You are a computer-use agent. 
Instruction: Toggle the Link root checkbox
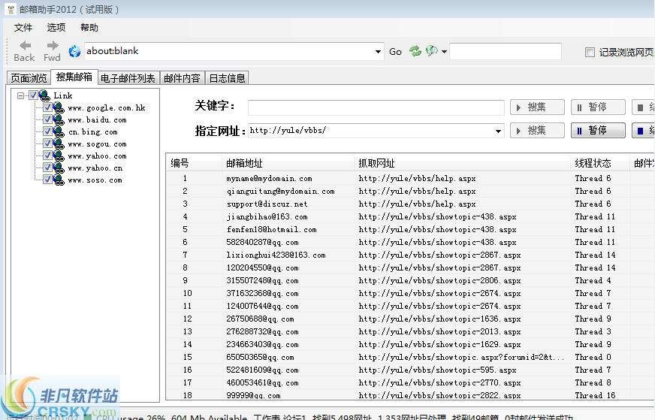pyautogui.click(x=33, y=95)
